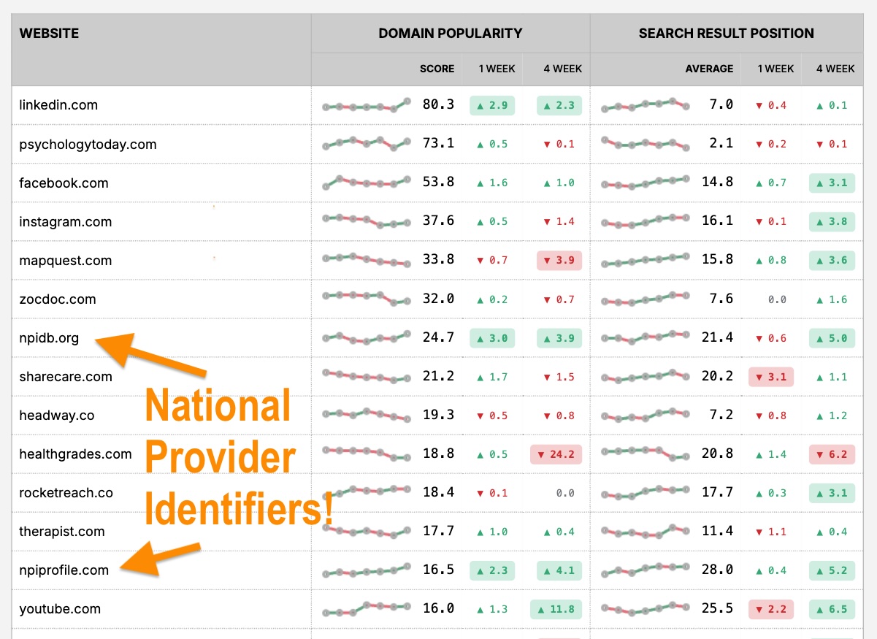Sort by the WEBSITE column header
The image size is (877, 639).
pos(49,34)
